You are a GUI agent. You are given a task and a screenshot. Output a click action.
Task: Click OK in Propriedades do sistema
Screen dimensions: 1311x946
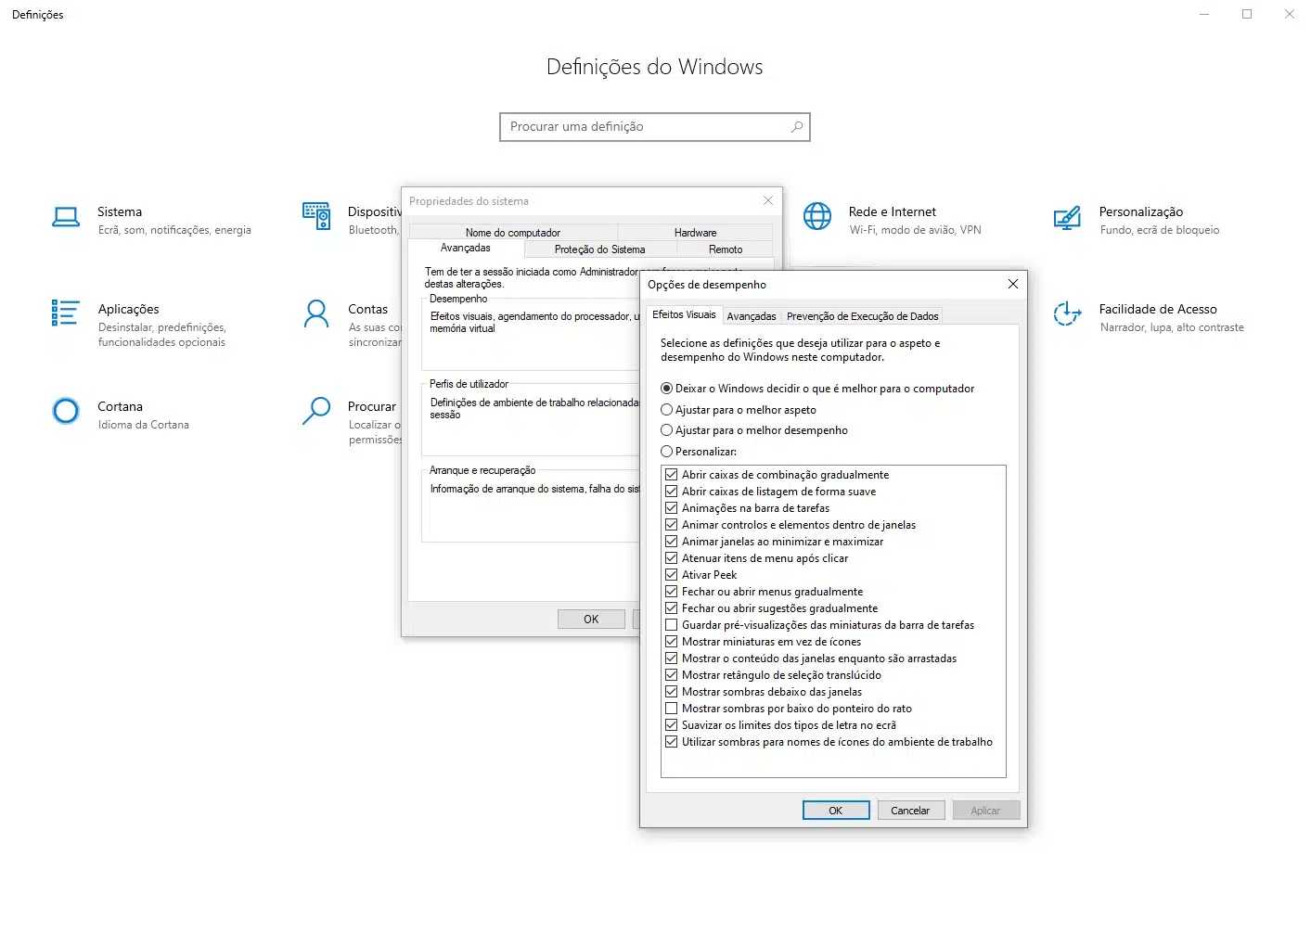coord(591,620)
